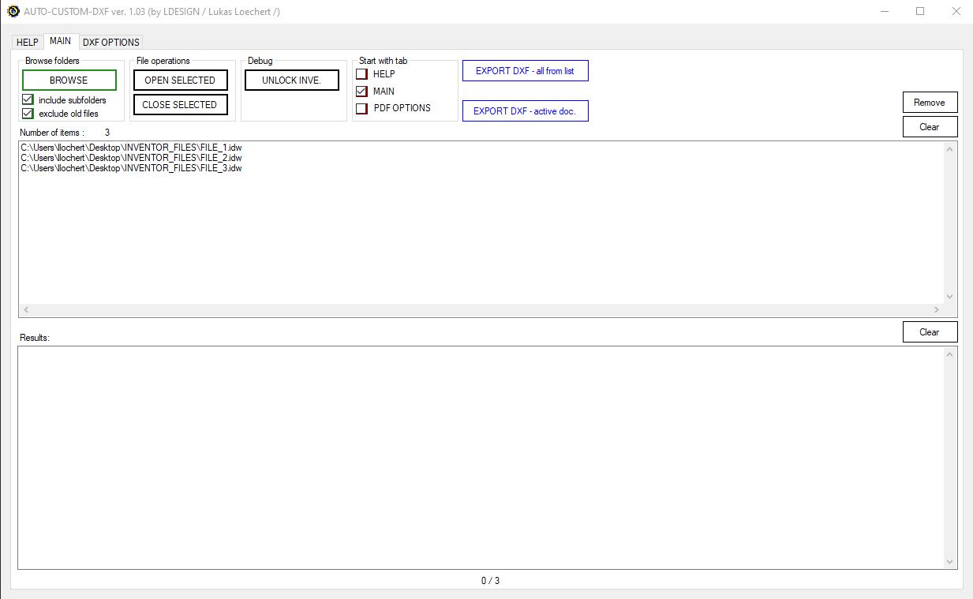Toggle include subfolders checkbox
This screenshot has width=973, height=599.
point(28,99)
